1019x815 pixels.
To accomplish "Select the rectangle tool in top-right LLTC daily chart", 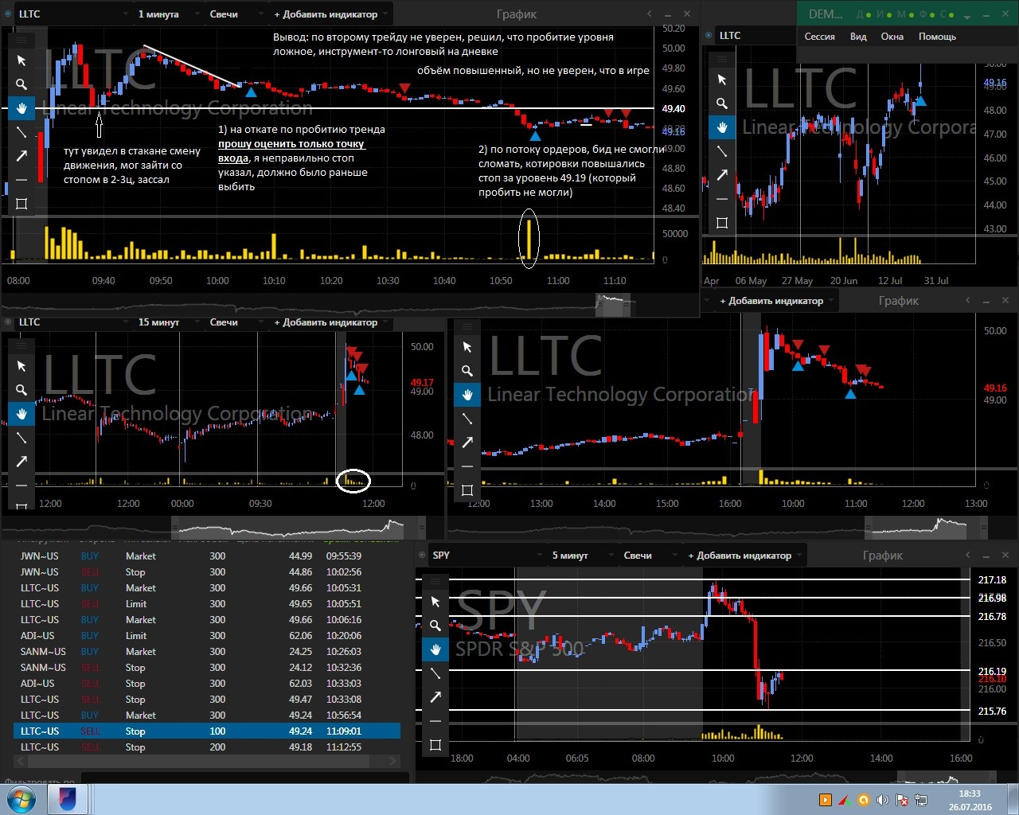I will [722, 223].
